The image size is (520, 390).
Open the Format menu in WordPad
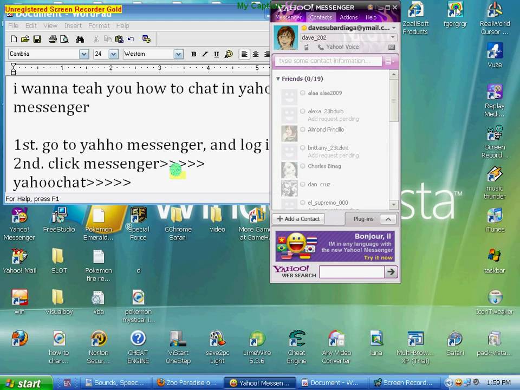point(99,25)
